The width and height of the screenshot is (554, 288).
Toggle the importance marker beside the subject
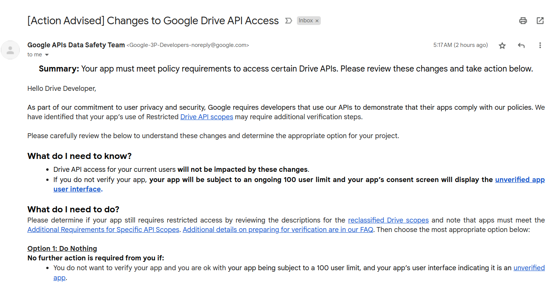289,21
